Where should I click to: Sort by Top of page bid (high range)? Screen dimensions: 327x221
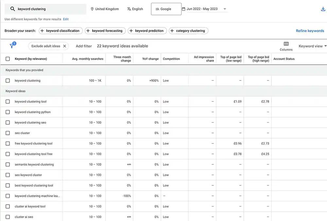pyautogui.click(x=258, y=59)
